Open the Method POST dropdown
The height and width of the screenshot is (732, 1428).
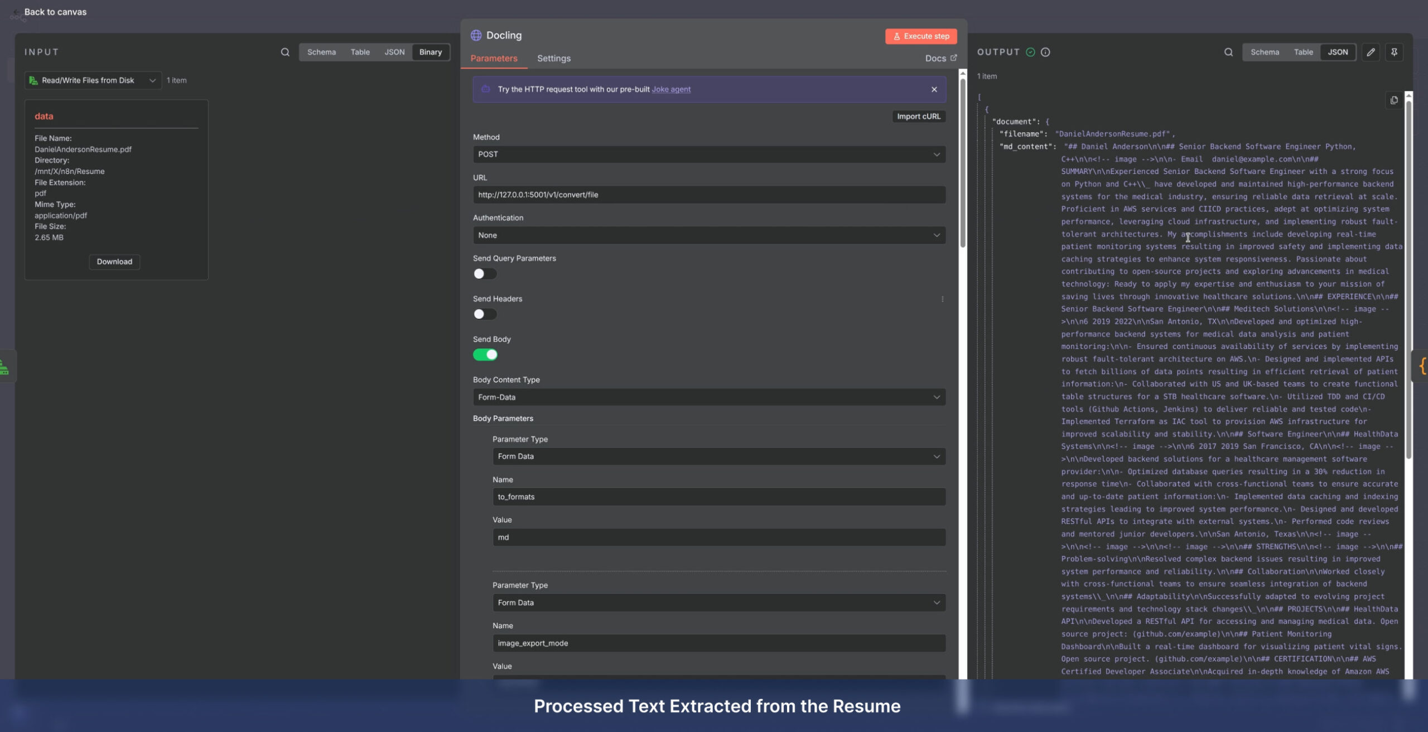pyautogui.click(x=708, y=154)
